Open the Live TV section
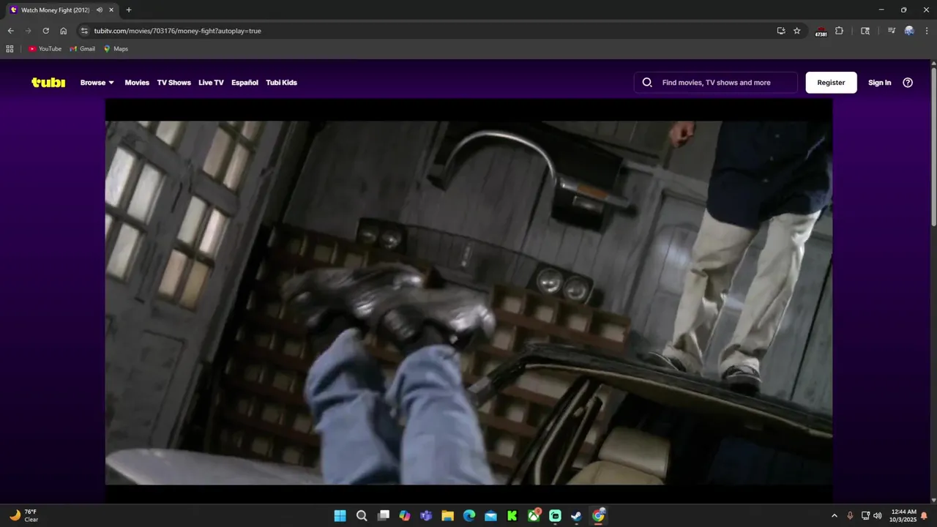 point(211,83)
